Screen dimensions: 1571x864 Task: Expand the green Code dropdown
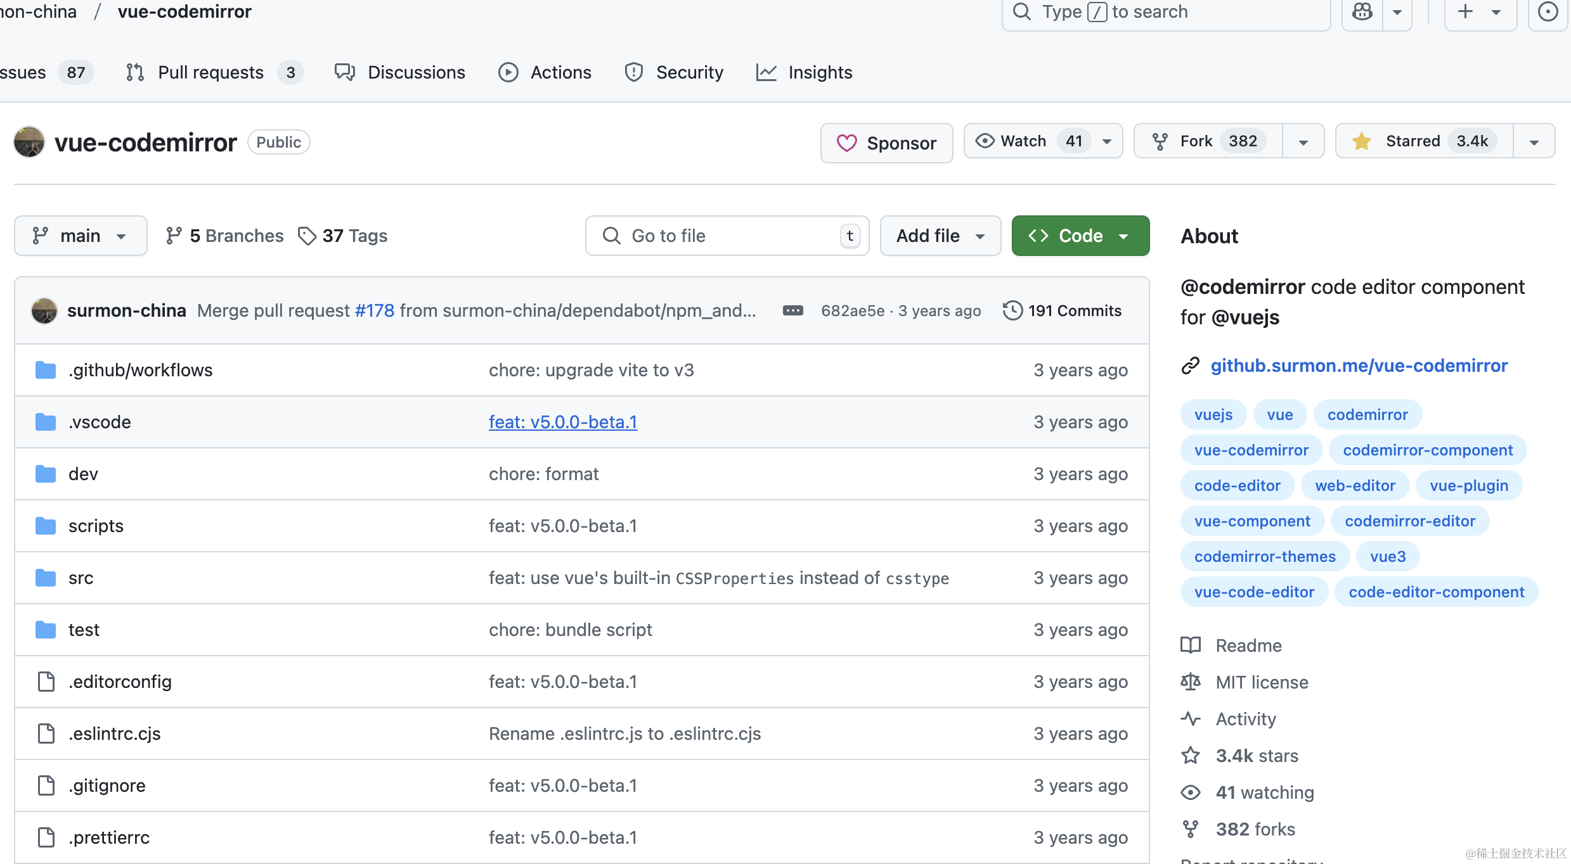(1080, 236)
